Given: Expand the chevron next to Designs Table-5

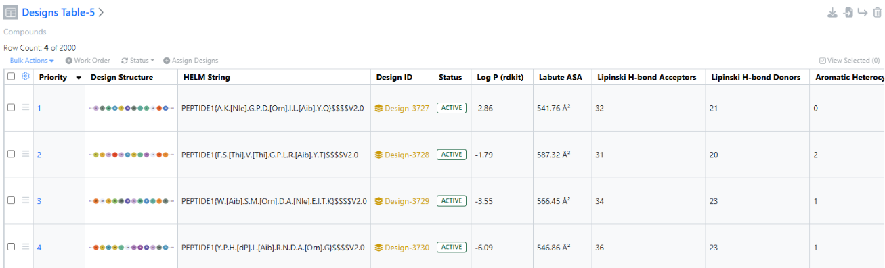Looking at the screenshot, I should [x=101, y=13].
